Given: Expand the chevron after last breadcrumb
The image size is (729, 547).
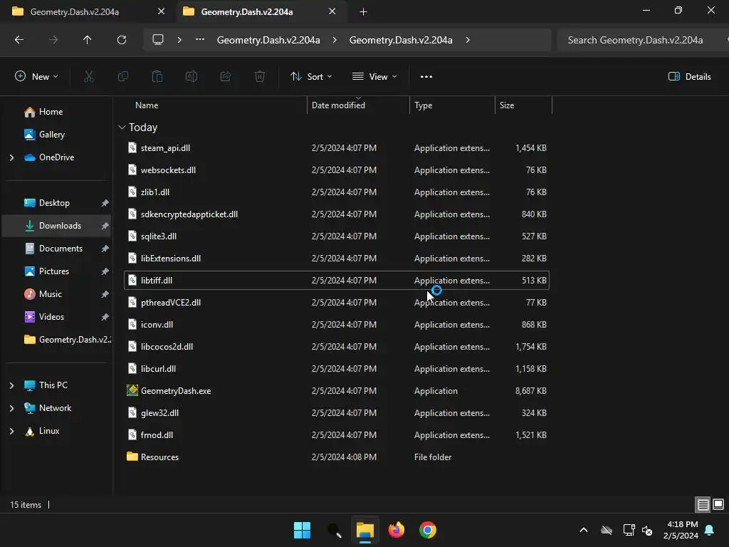Looking at the screenshot, I should [x=468, y=40].
